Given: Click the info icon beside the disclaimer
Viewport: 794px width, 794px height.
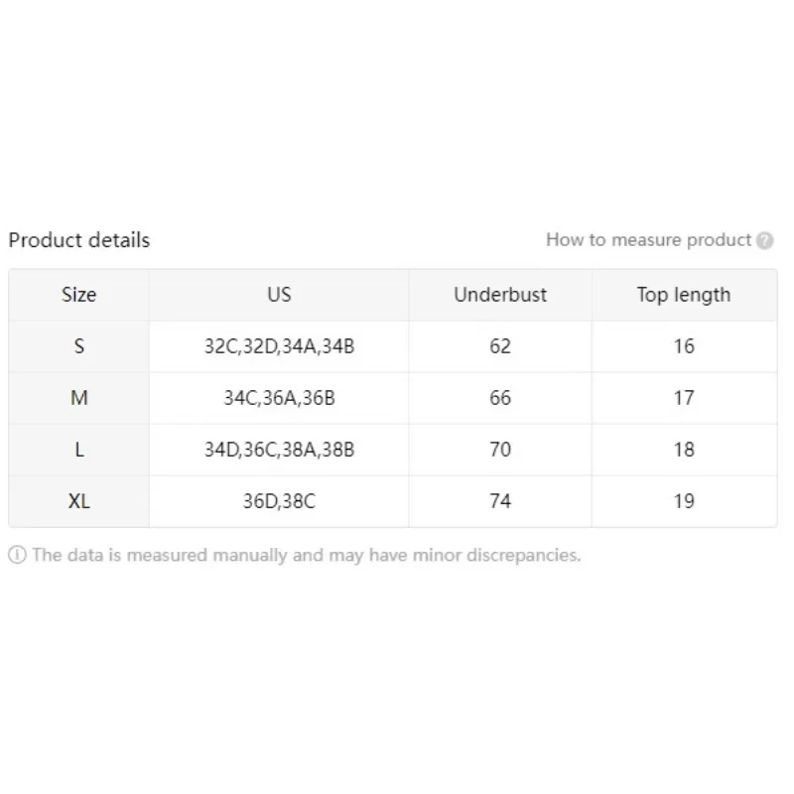Looking at the screenshot, I should (17, 555).
